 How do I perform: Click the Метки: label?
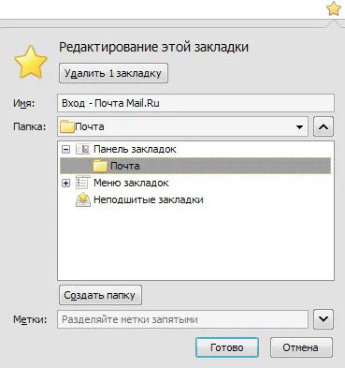click(30, 319)
